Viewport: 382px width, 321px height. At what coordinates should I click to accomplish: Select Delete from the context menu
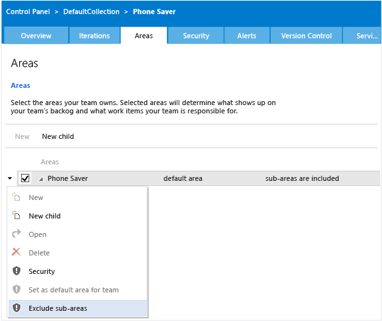78,253
